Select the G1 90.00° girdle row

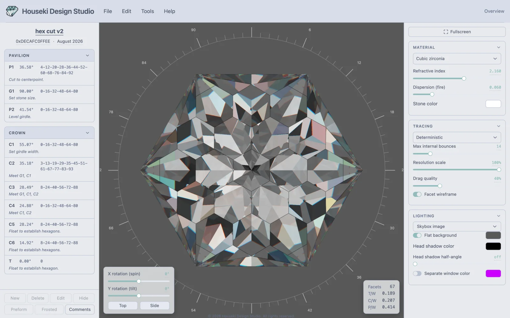[x=49, y=94]
